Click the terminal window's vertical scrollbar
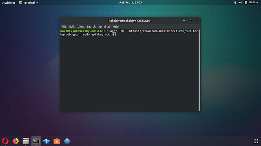 (199, 70)
